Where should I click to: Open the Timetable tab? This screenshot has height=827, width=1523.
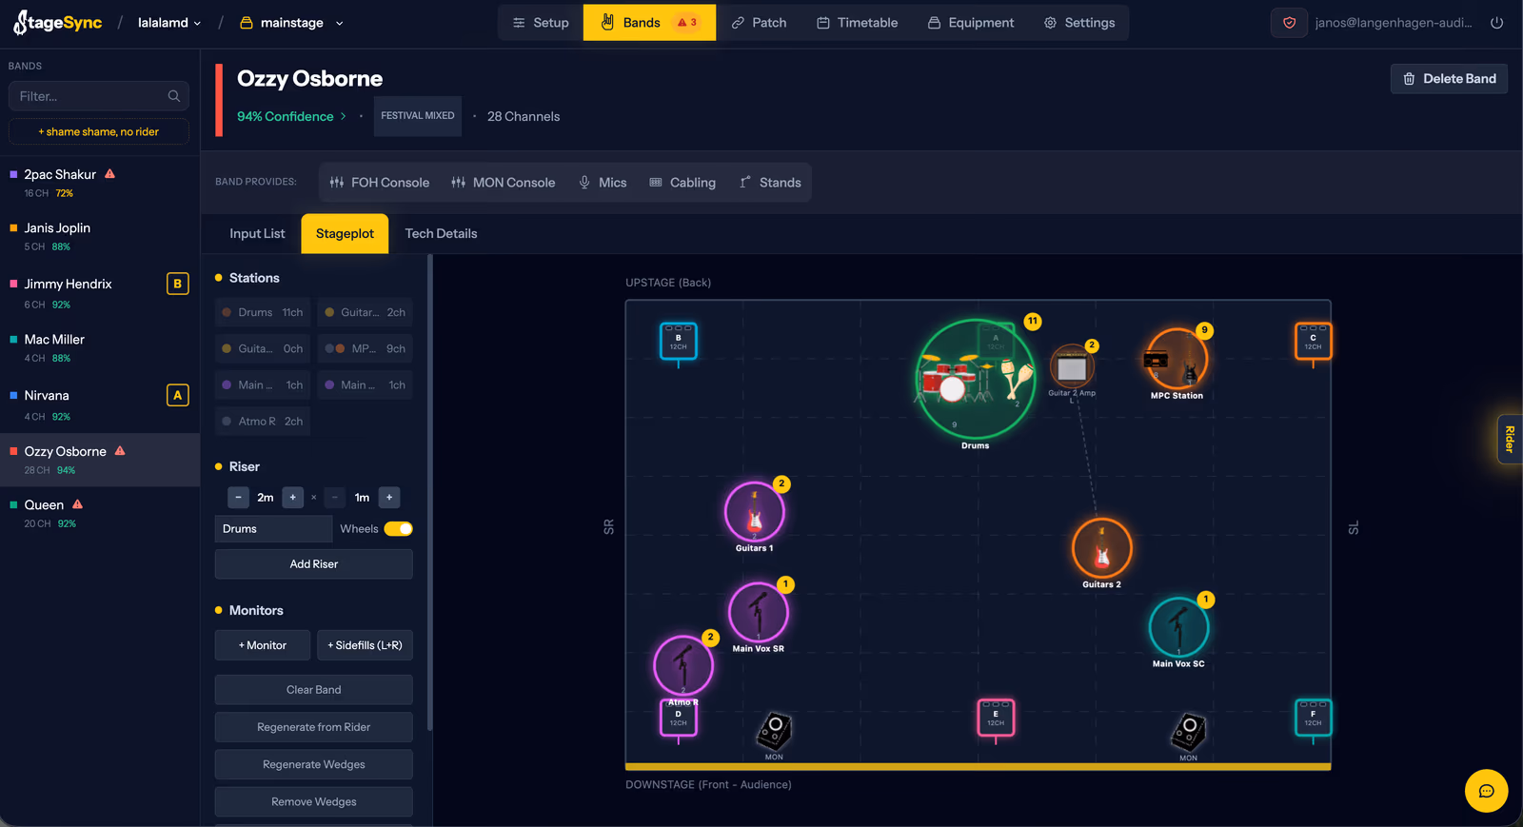click(857, 23)
